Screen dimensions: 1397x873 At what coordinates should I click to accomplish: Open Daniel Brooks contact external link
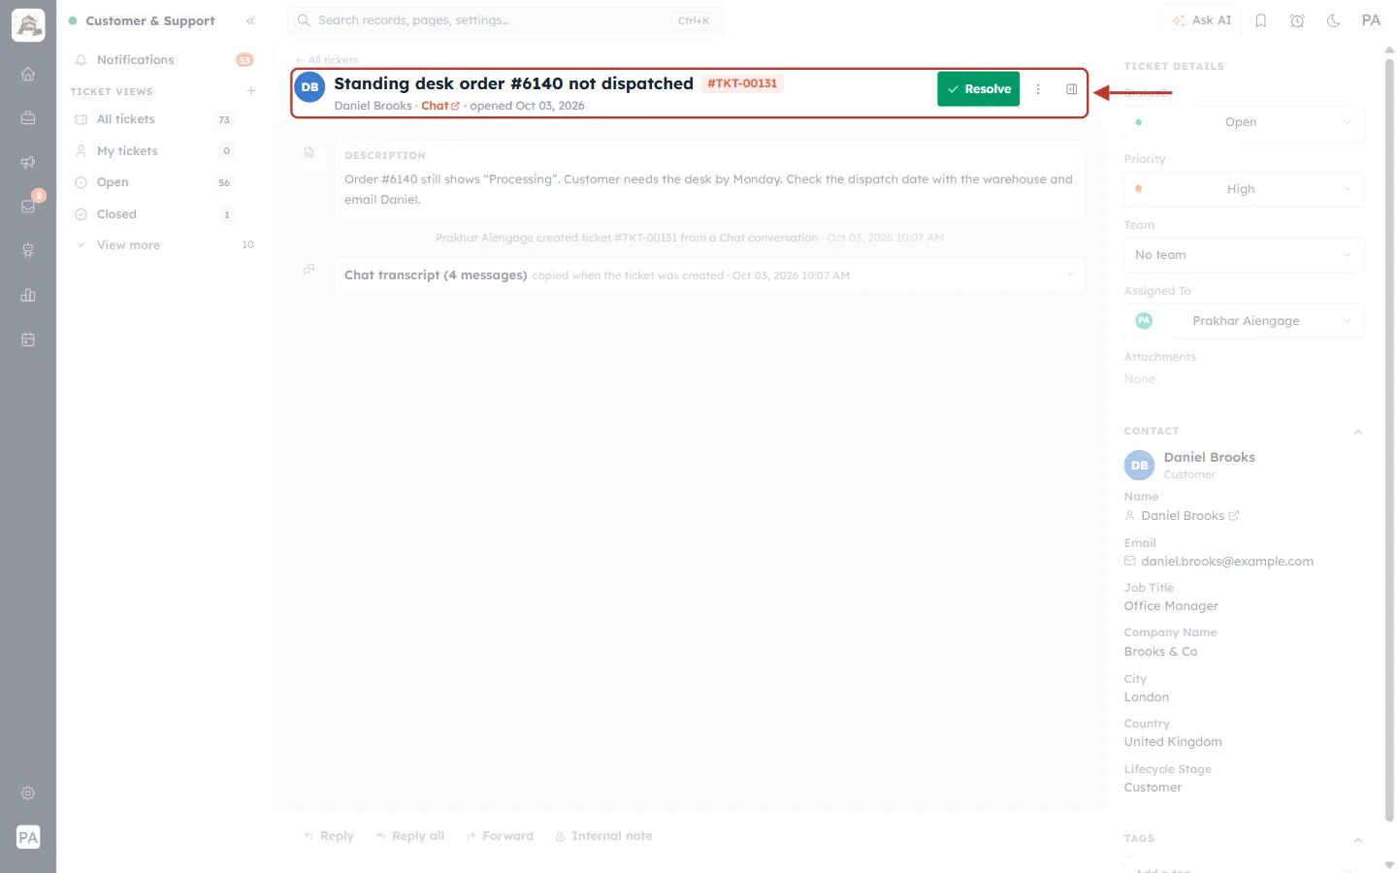[1234, 516]
